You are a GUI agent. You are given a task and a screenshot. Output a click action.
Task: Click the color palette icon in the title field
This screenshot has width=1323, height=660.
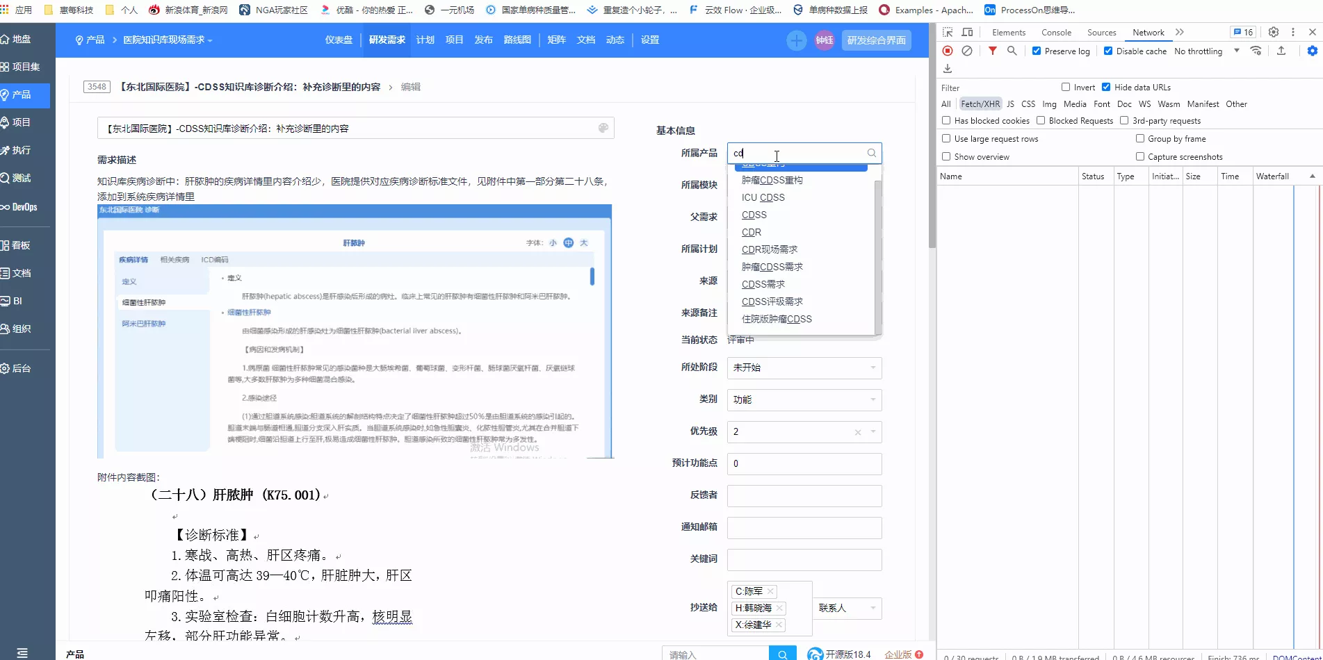603,128
